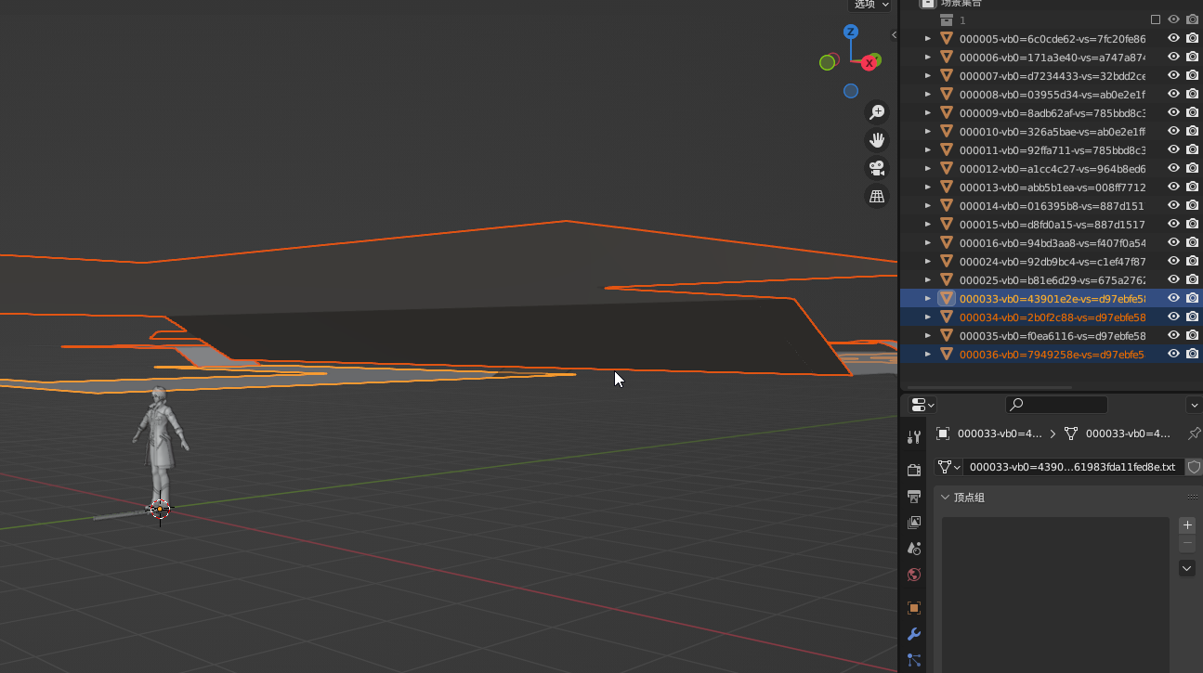Click the fake user shield icon
Viewport: 1203px width, 673px height.
1194,467
